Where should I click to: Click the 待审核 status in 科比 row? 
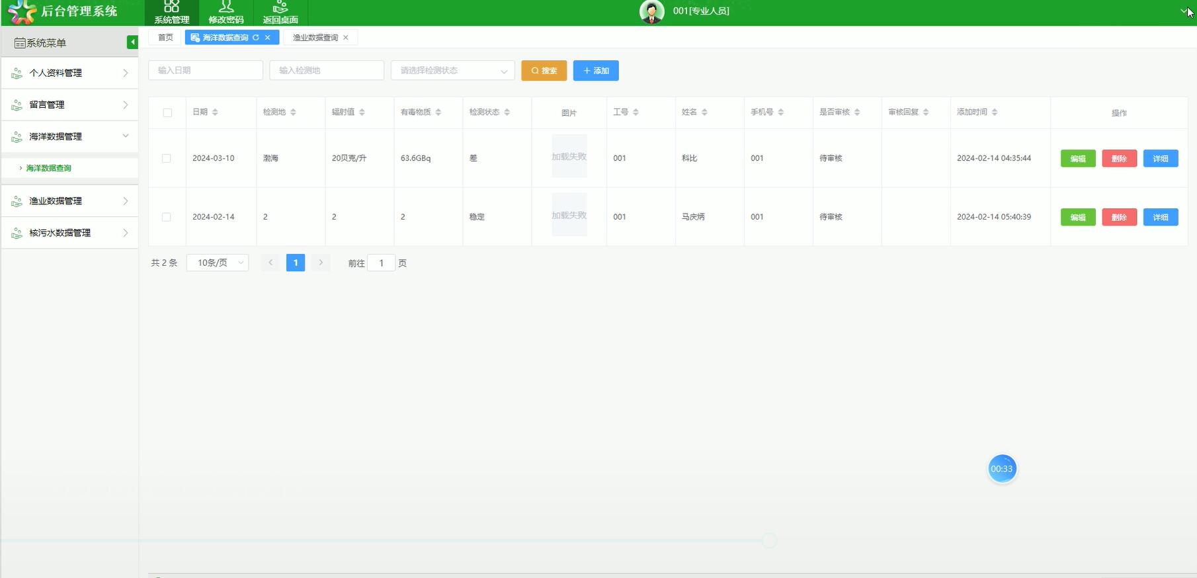[831, 159]
